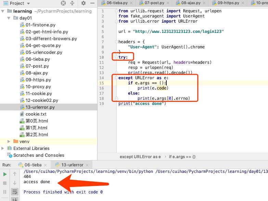The height and width of the screenshot is (201, 268).
Task: Open Project panel settings gear
Action: [84, 3]
